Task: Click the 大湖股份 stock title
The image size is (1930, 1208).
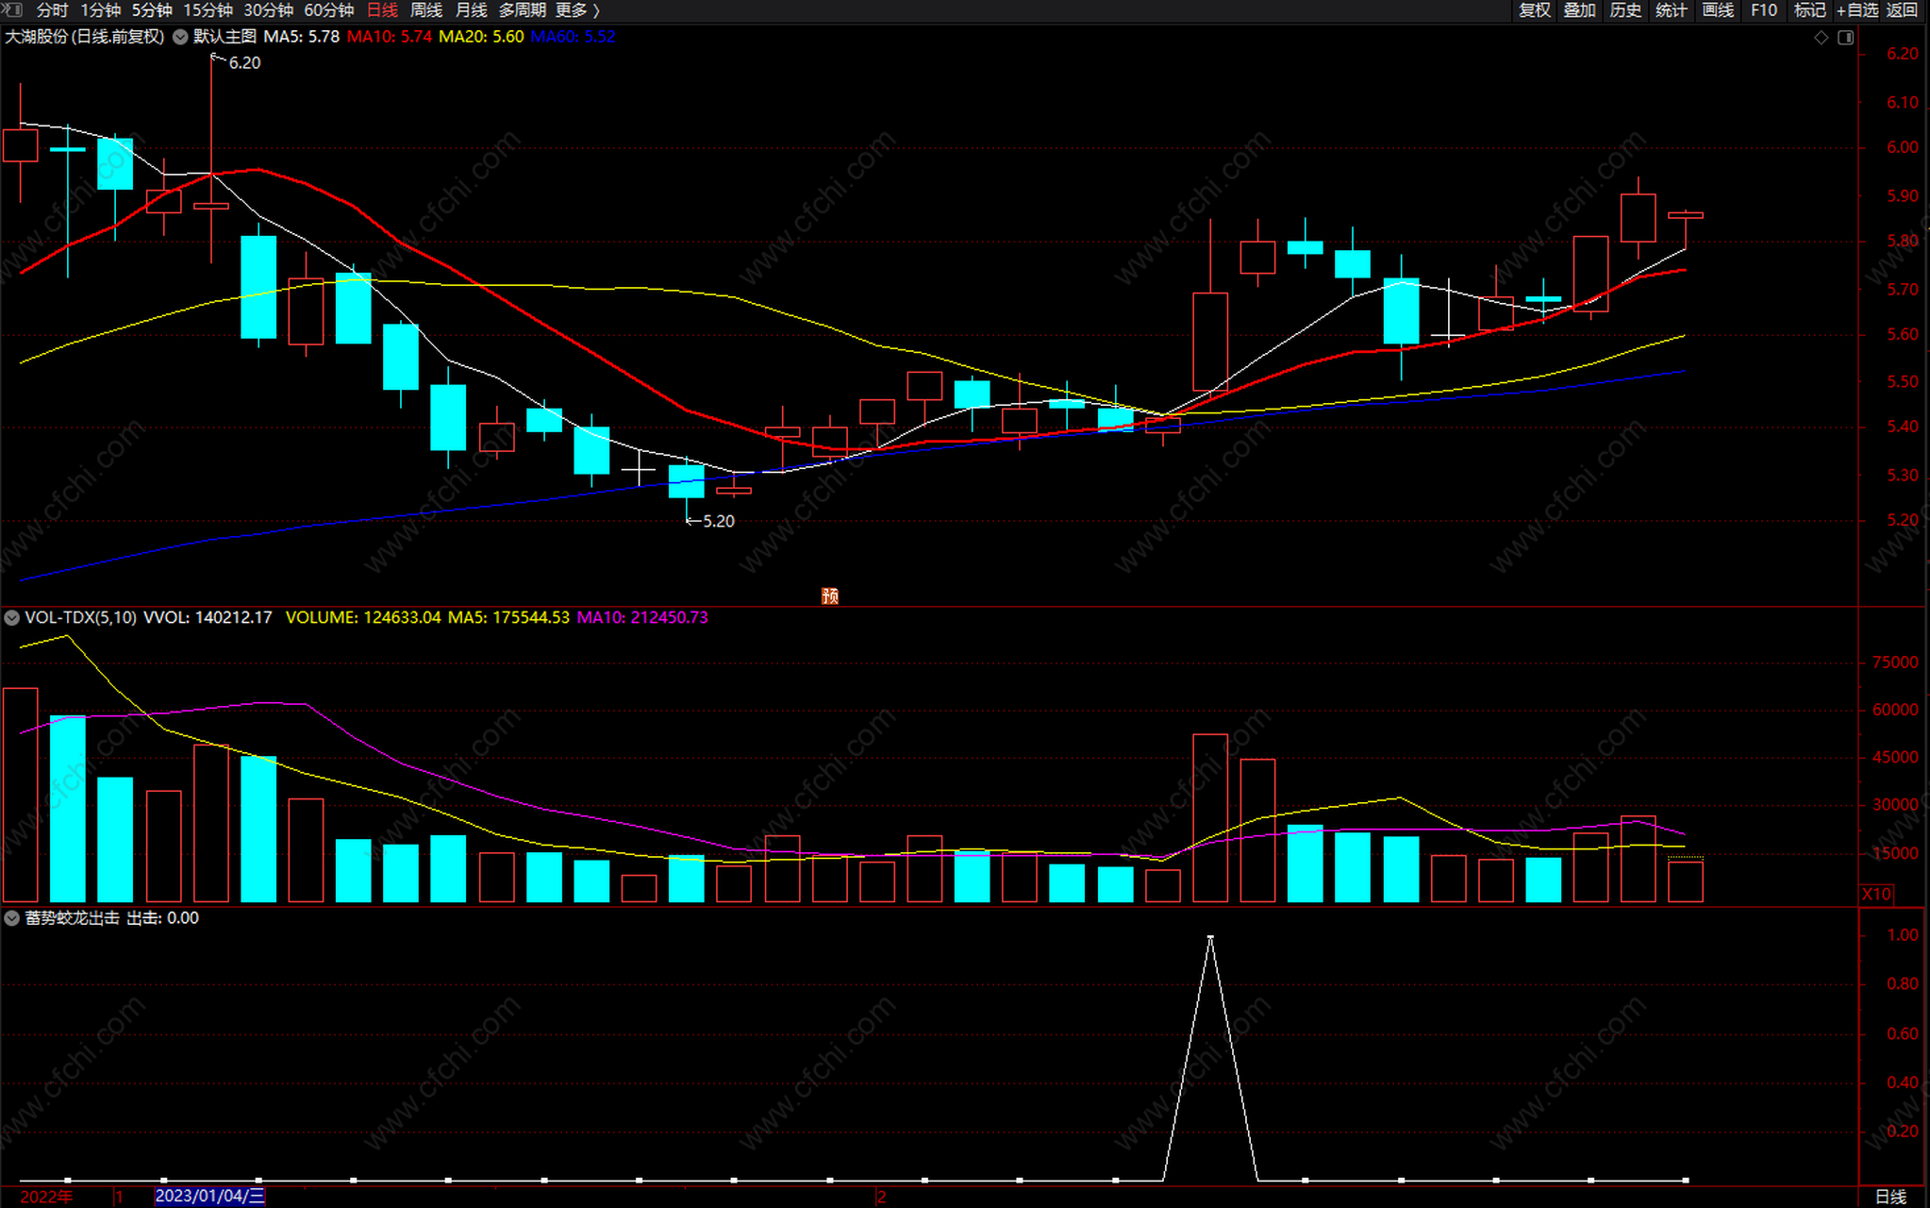Action: [x=85, y=37]
